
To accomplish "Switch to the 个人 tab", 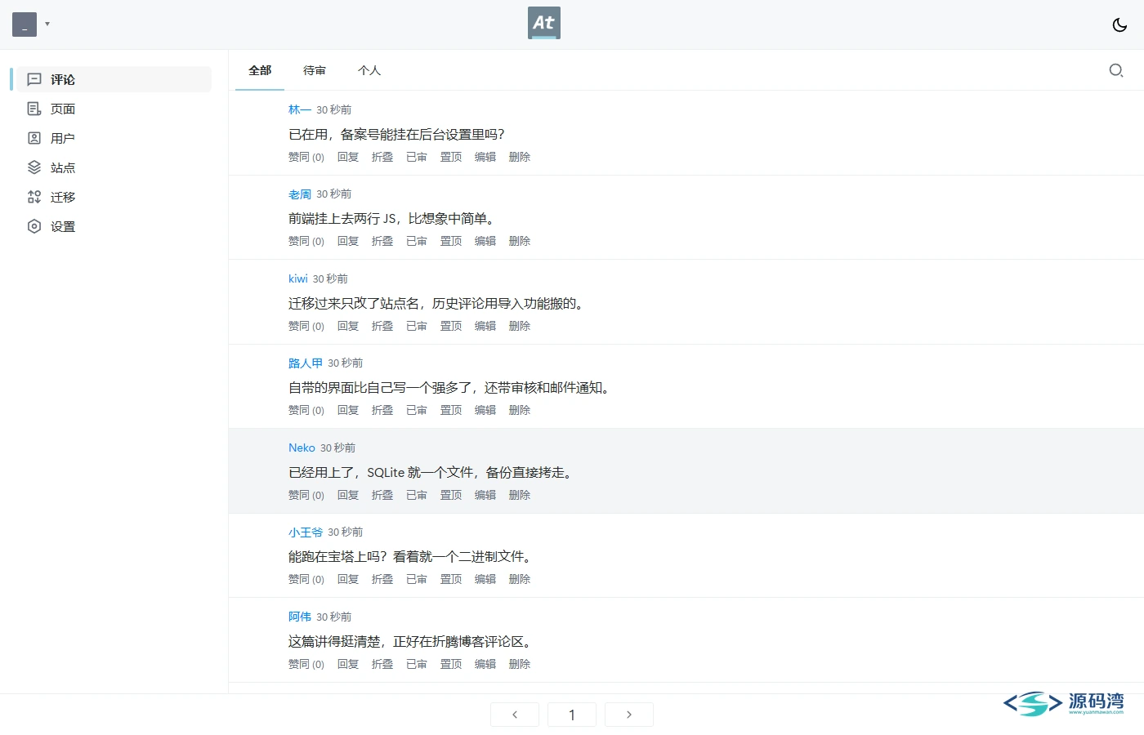I will point(369,70).
